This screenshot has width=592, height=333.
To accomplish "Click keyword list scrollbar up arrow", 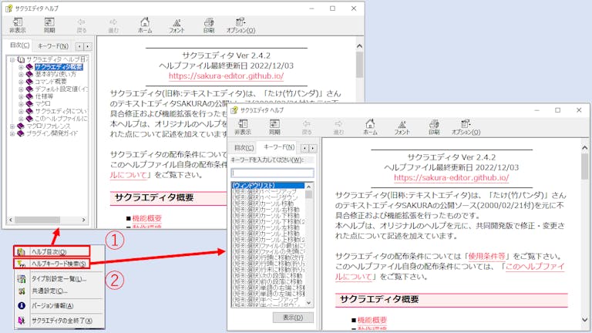I will (309, 187).
